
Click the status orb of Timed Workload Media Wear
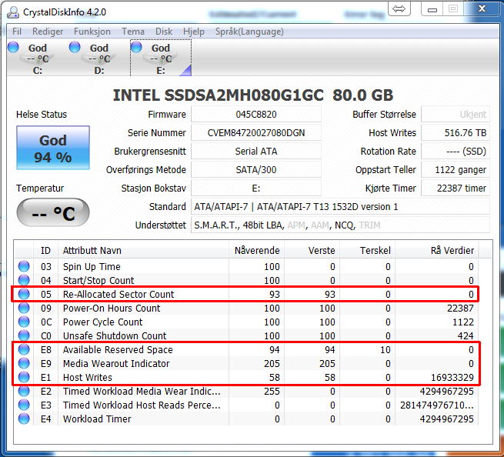(24, 391)
